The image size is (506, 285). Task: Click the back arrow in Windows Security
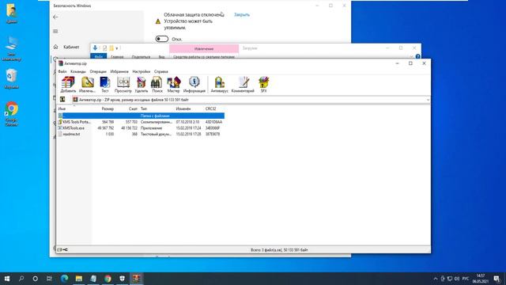click(55, 17)
